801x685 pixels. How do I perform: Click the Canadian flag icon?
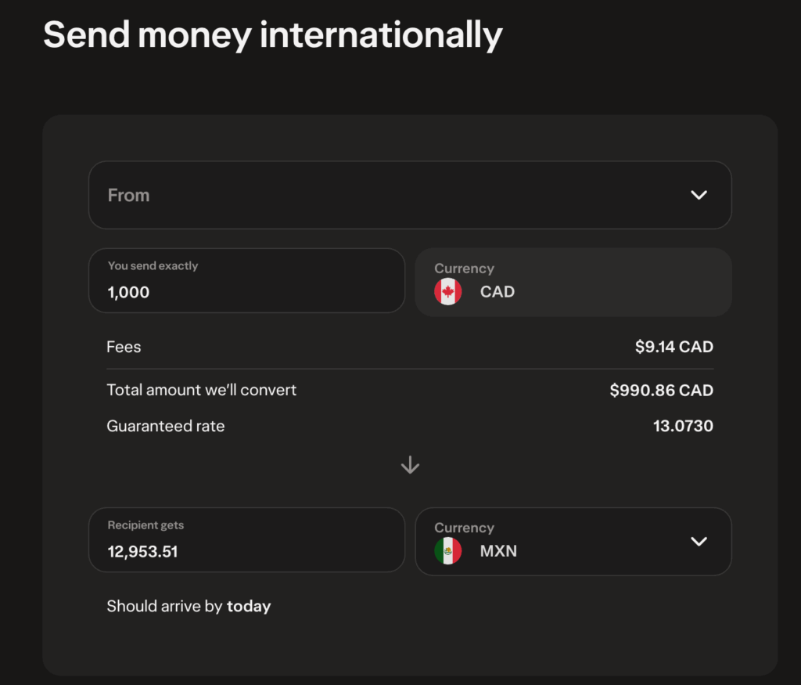[x=447, y=291]
